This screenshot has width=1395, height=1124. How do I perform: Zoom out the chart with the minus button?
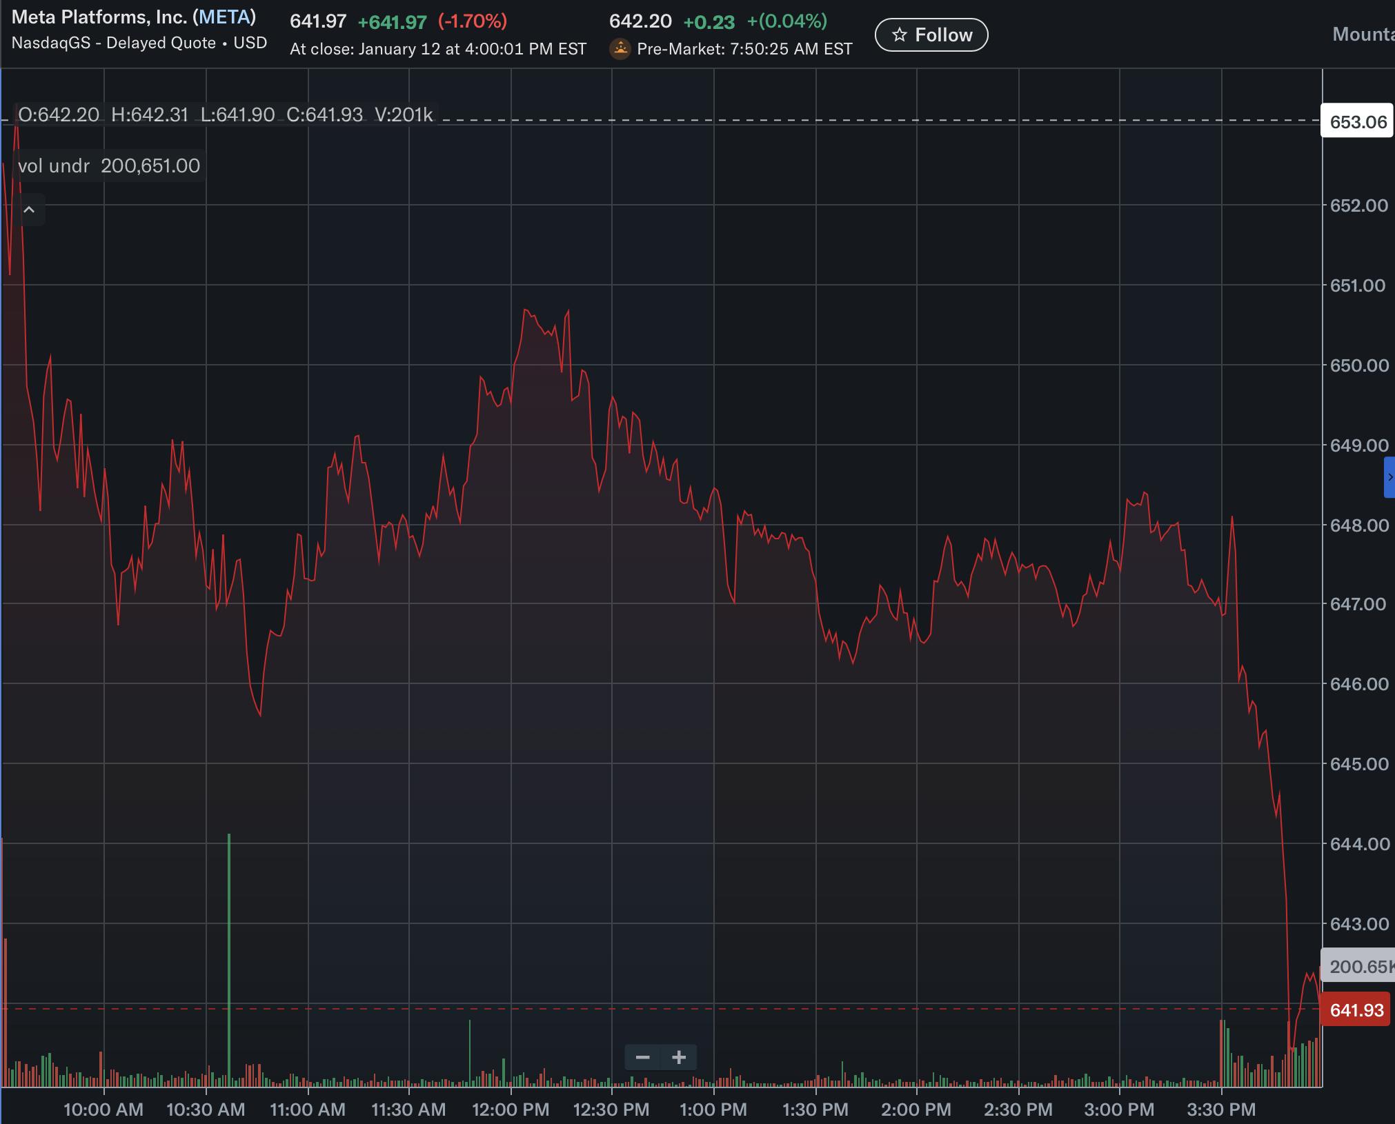click(642, 1057)
